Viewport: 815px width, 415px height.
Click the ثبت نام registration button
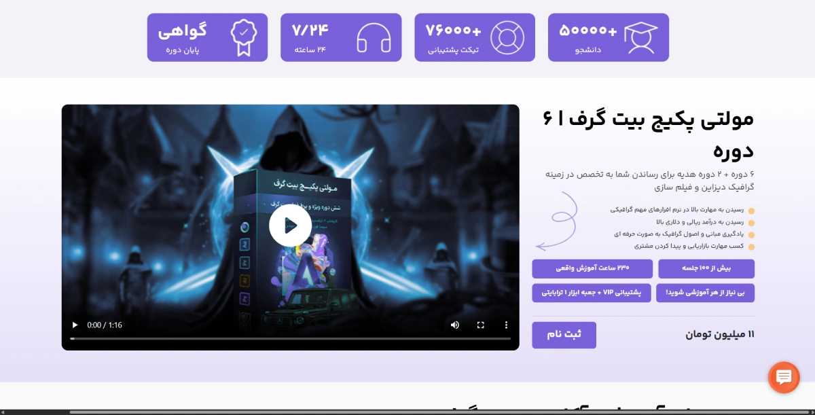click(x=564, y=334)
